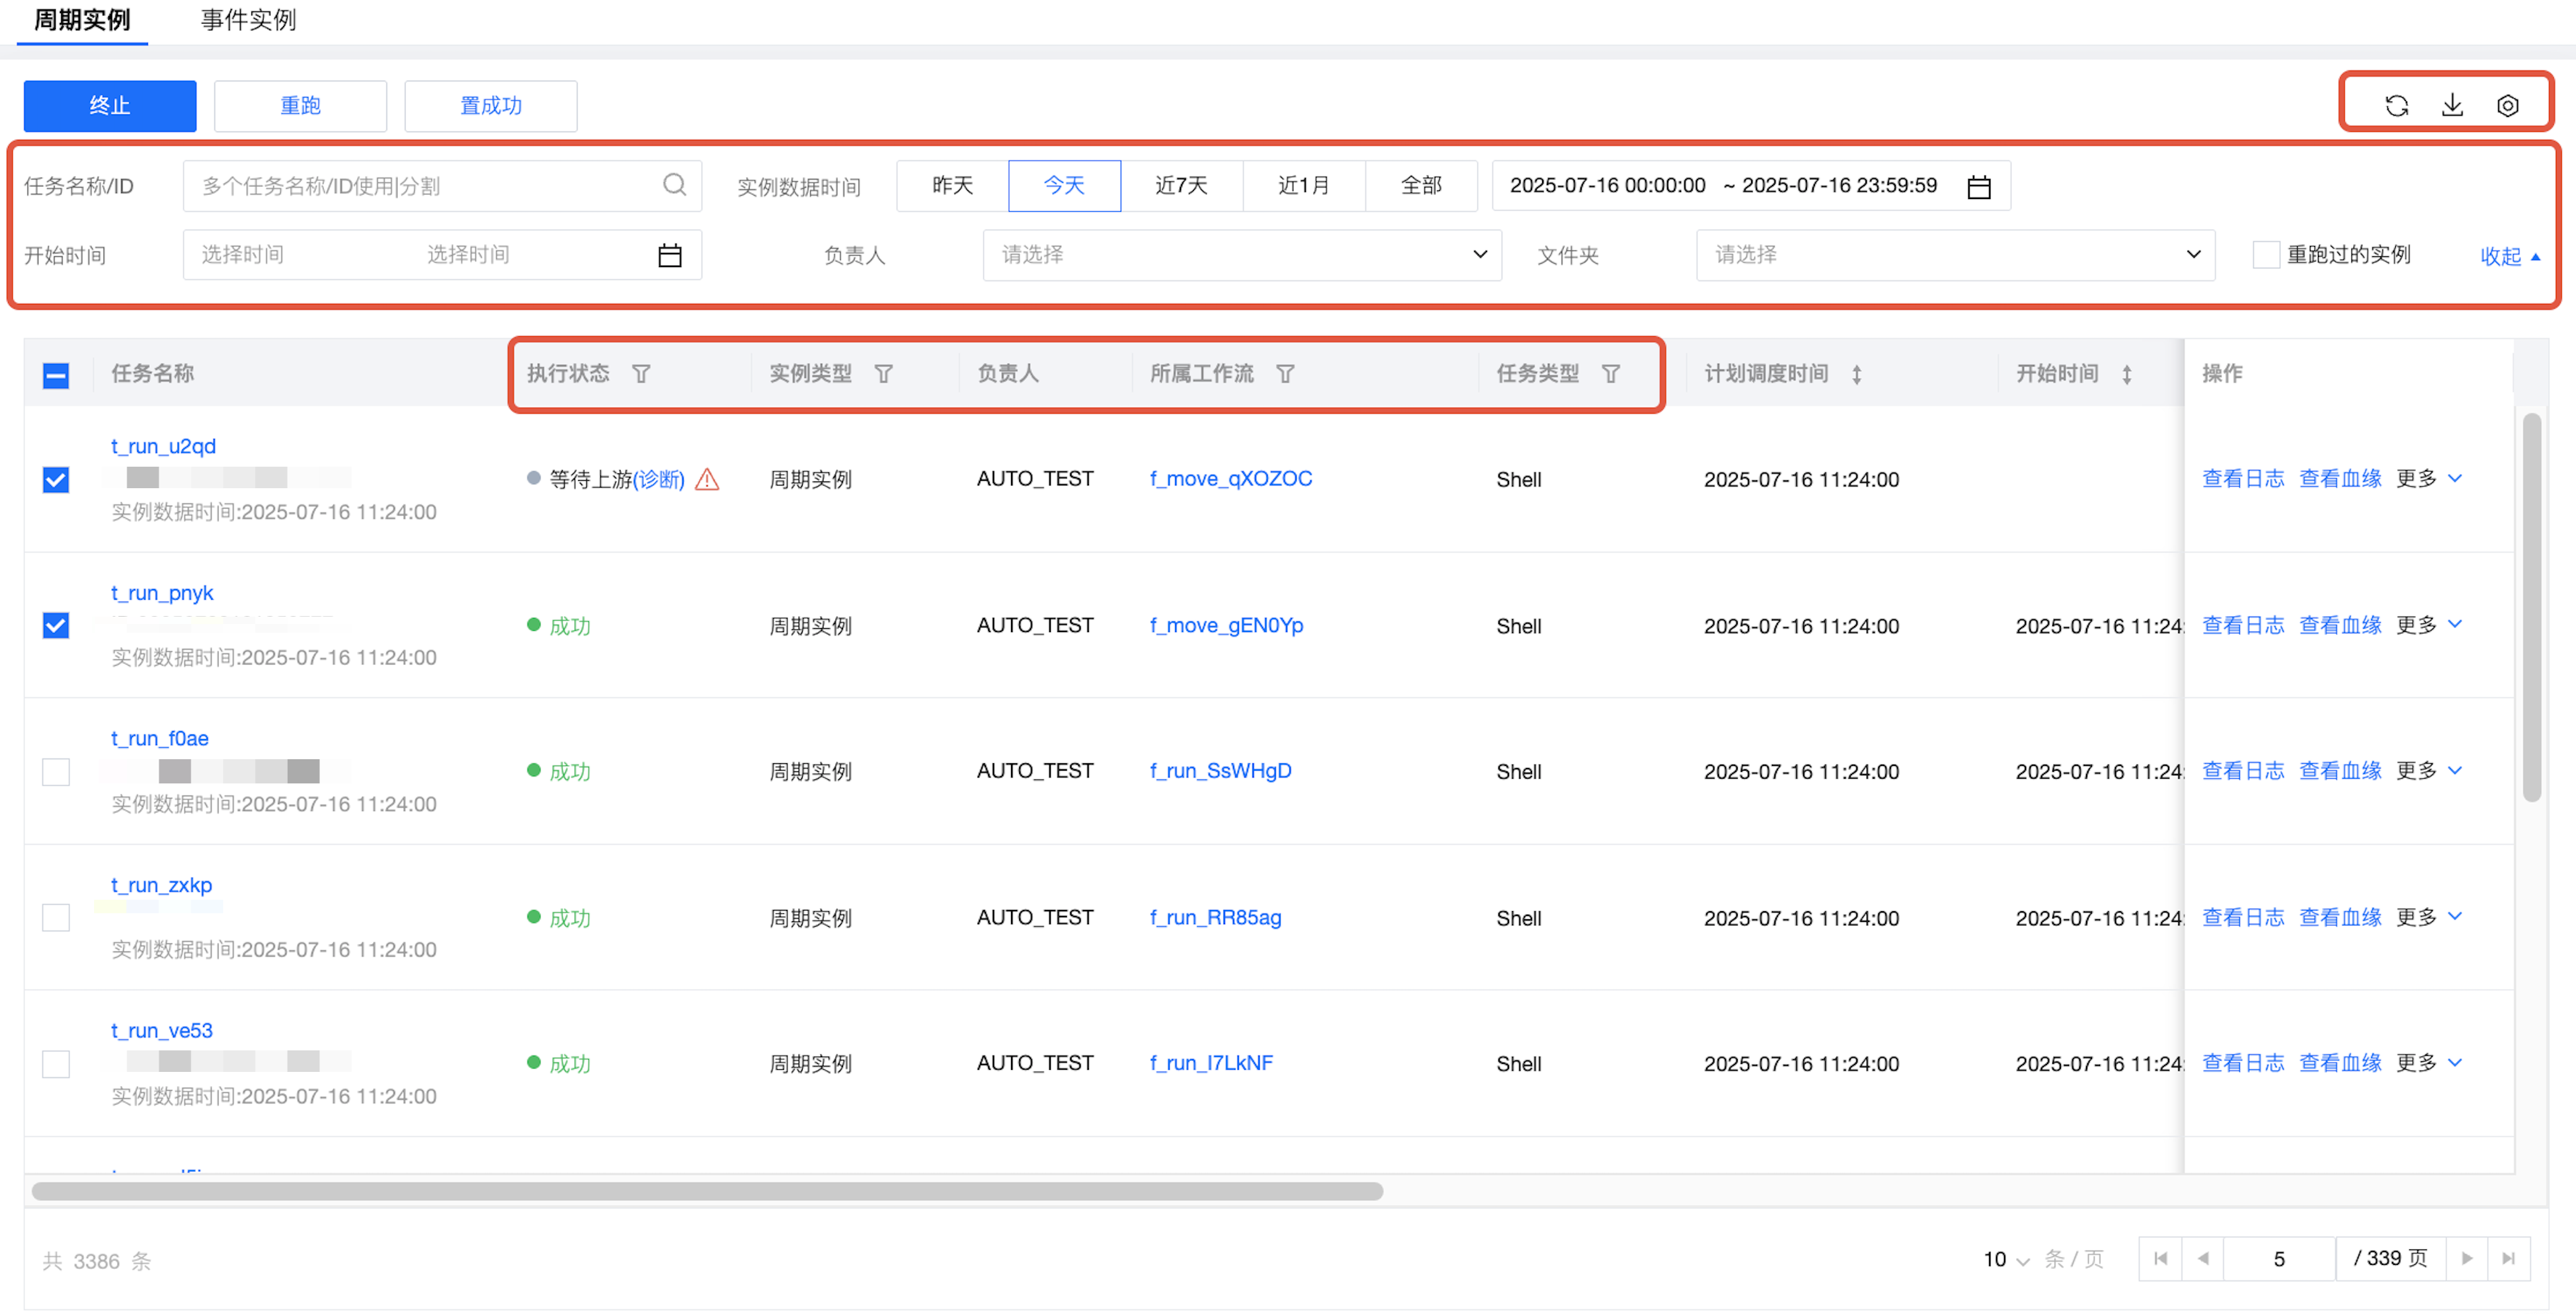Uncheck the t_run_pnyk row checkbox
The width and height of the screenshot is (2576, 1314).
click(56, 626)
